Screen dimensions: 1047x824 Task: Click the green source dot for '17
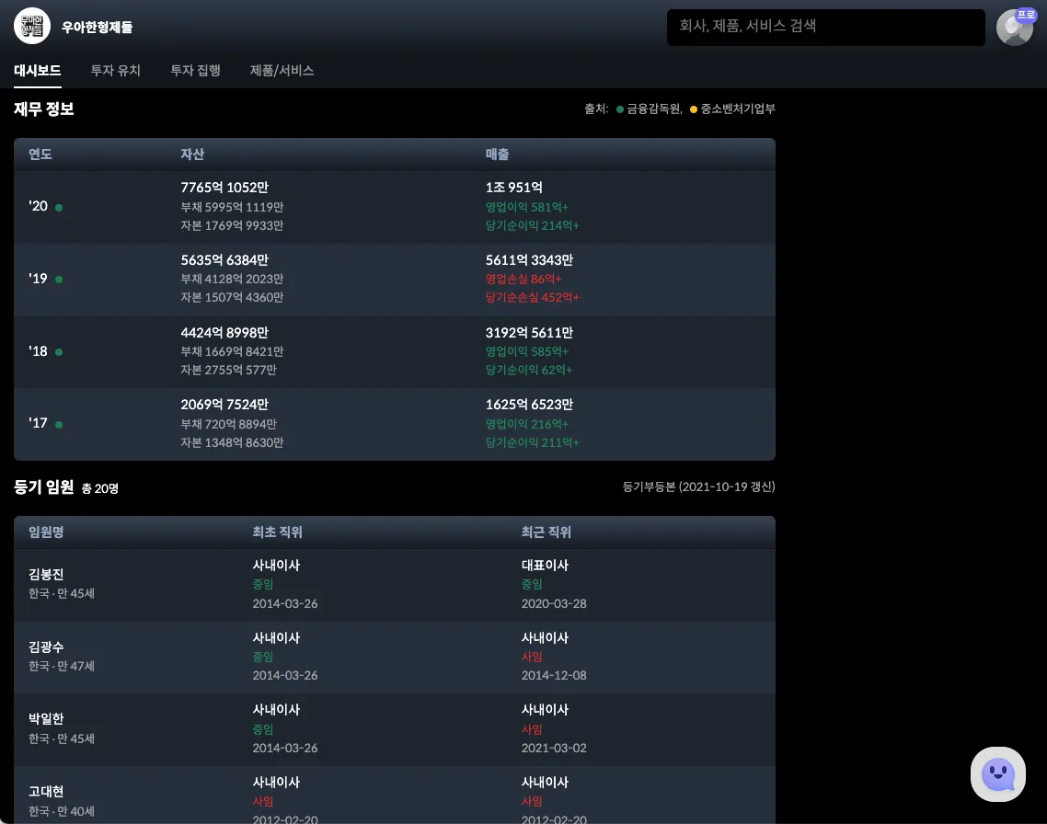(59, 424)
